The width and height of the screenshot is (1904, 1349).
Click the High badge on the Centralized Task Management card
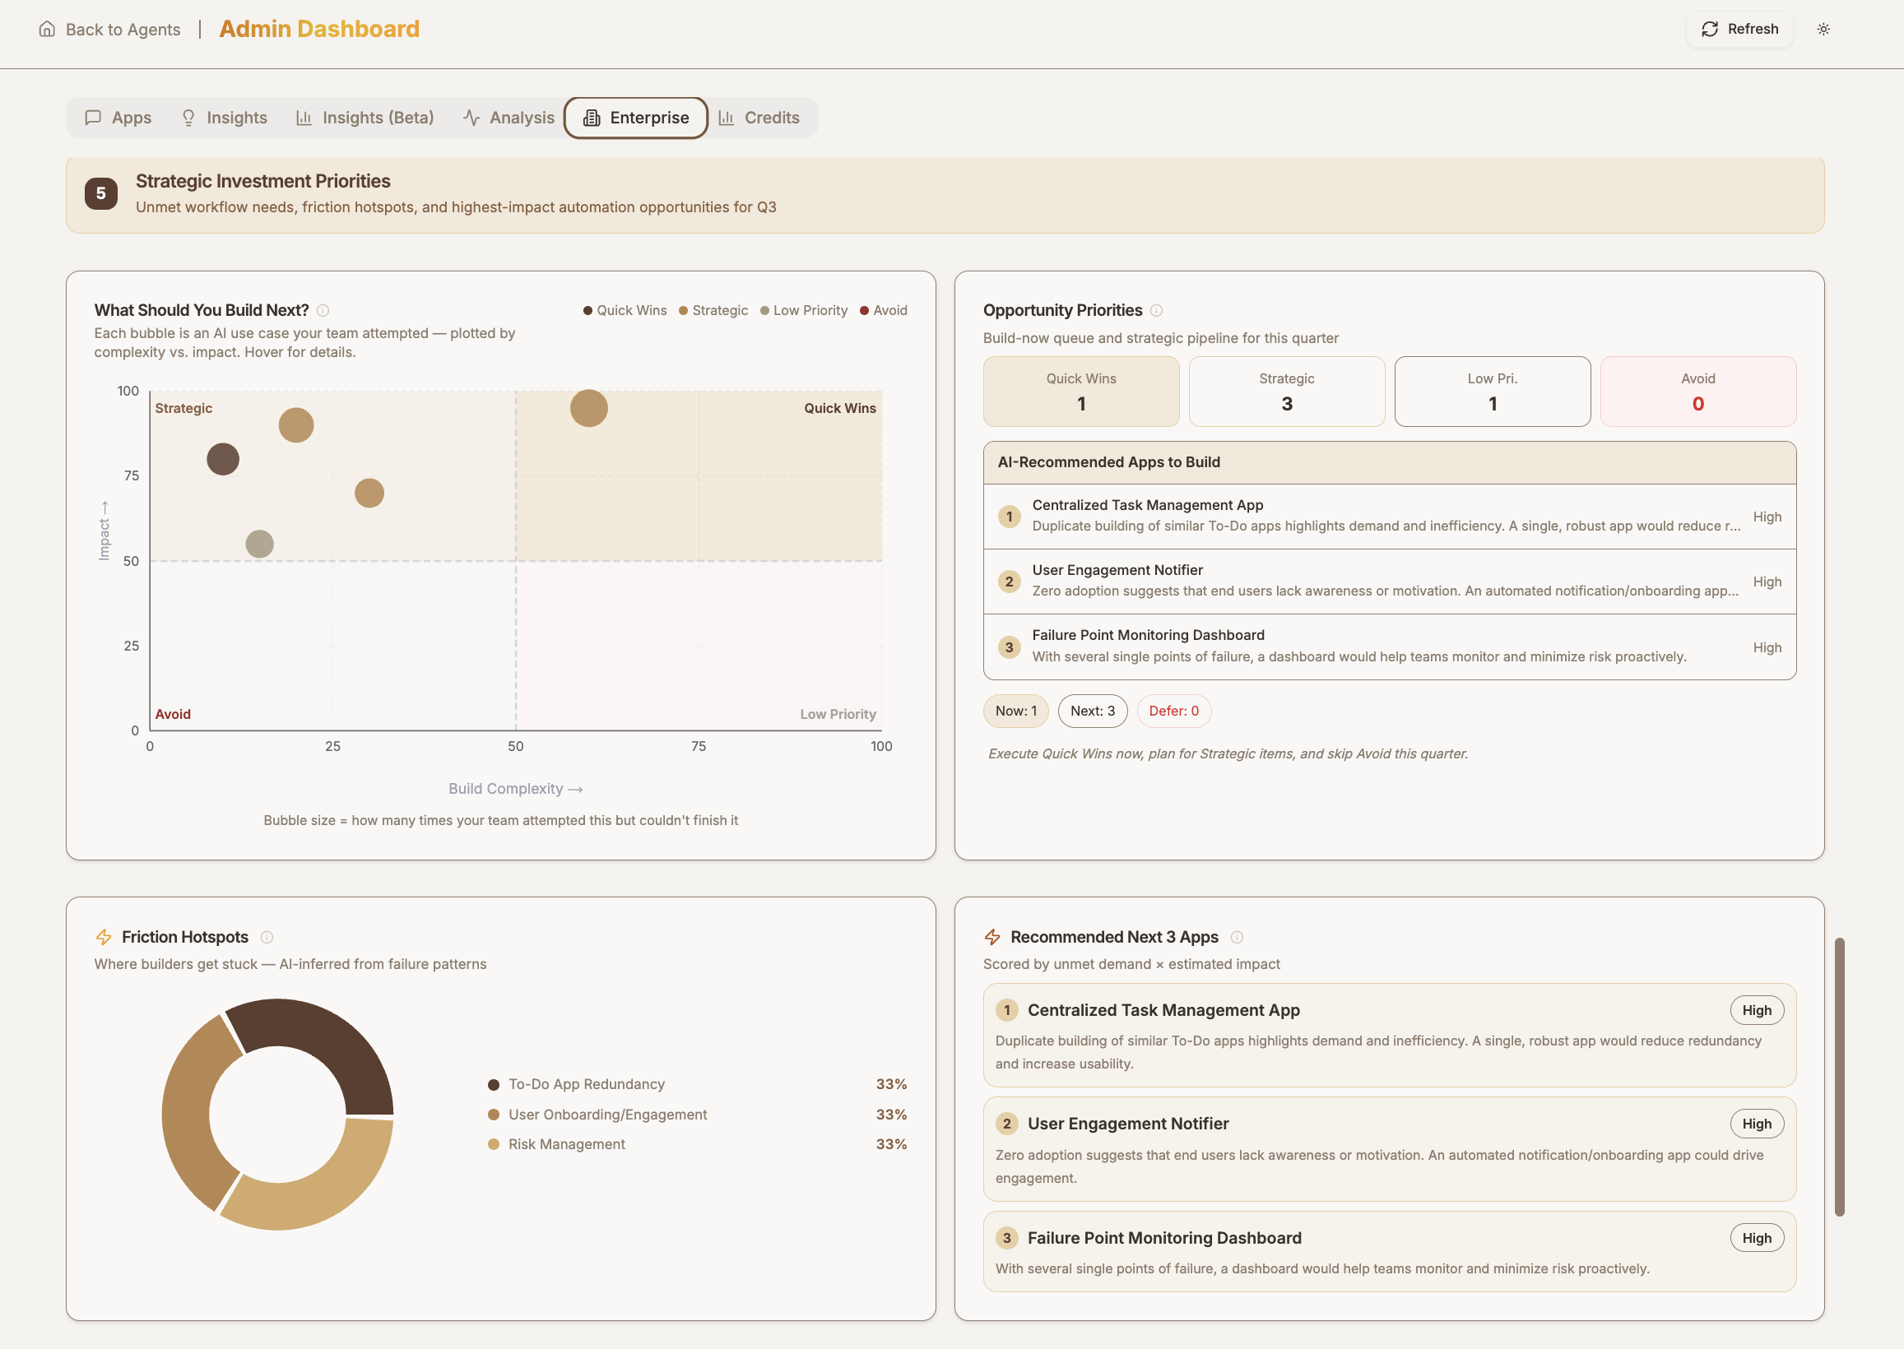(1757, 1011)
